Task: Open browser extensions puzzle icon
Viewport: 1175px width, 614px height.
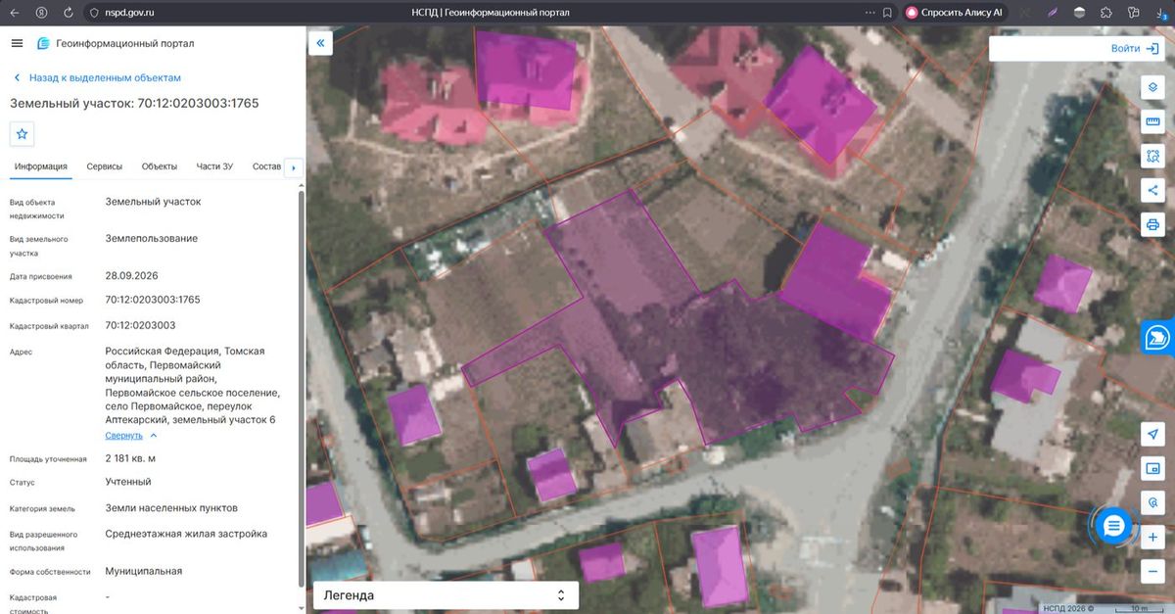Action: (1105, 13)
